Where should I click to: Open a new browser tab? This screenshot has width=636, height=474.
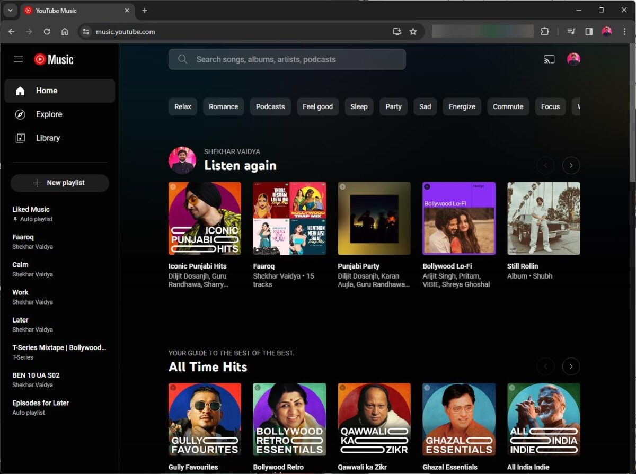(x=145, y=11)
